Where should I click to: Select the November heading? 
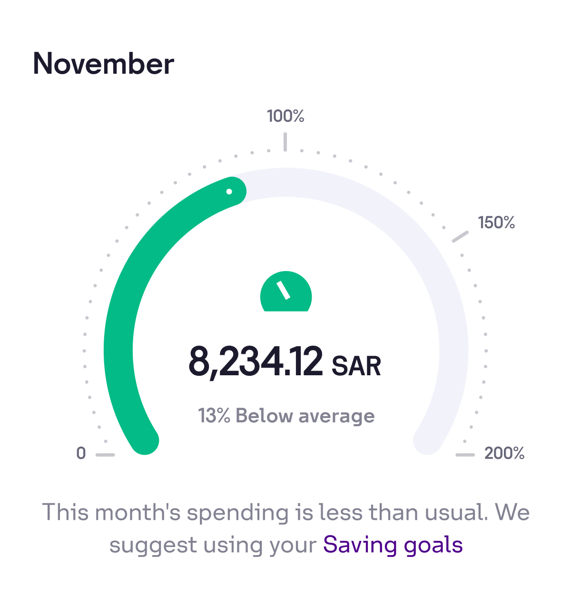[104, 64]
